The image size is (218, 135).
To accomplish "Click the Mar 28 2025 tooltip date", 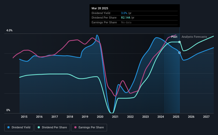I will tap(100, 8).
